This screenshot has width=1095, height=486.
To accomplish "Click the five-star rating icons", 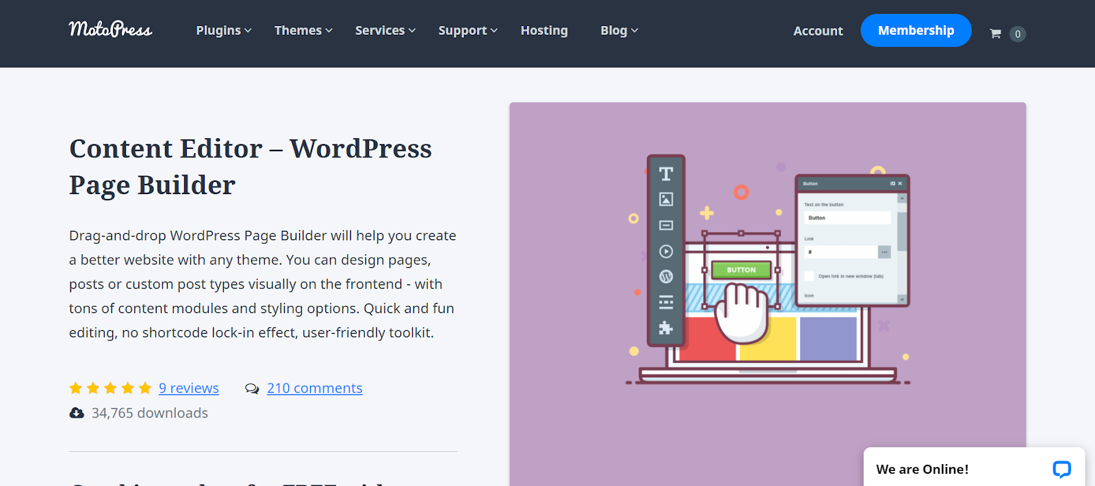I will [110, 388].
